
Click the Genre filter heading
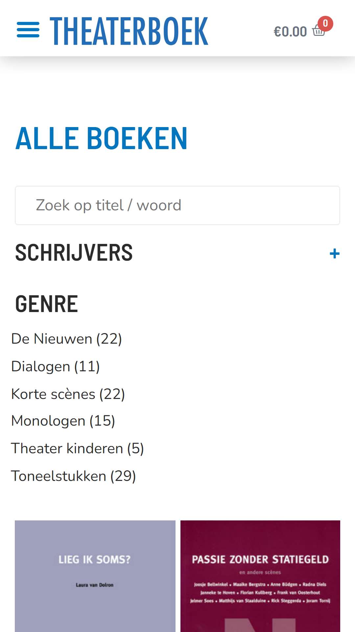[x=46, y=304]
